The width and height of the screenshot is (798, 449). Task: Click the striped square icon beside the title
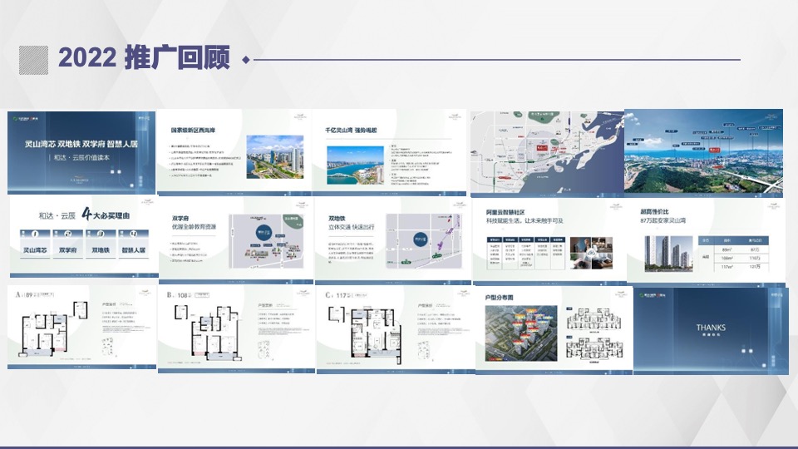[x=34, y=59]
